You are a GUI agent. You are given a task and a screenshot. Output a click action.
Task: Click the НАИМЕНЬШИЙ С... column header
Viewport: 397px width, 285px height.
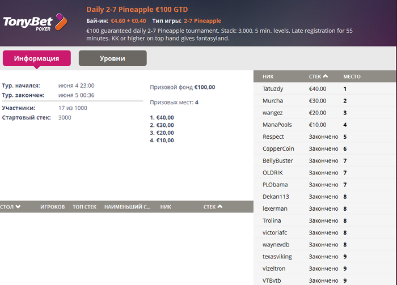tap(128, 207)
